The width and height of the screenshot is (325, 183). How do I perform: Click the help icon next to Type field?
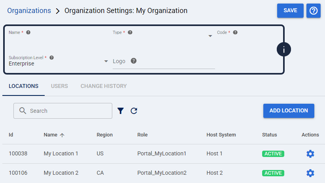[x=130, y=32]
